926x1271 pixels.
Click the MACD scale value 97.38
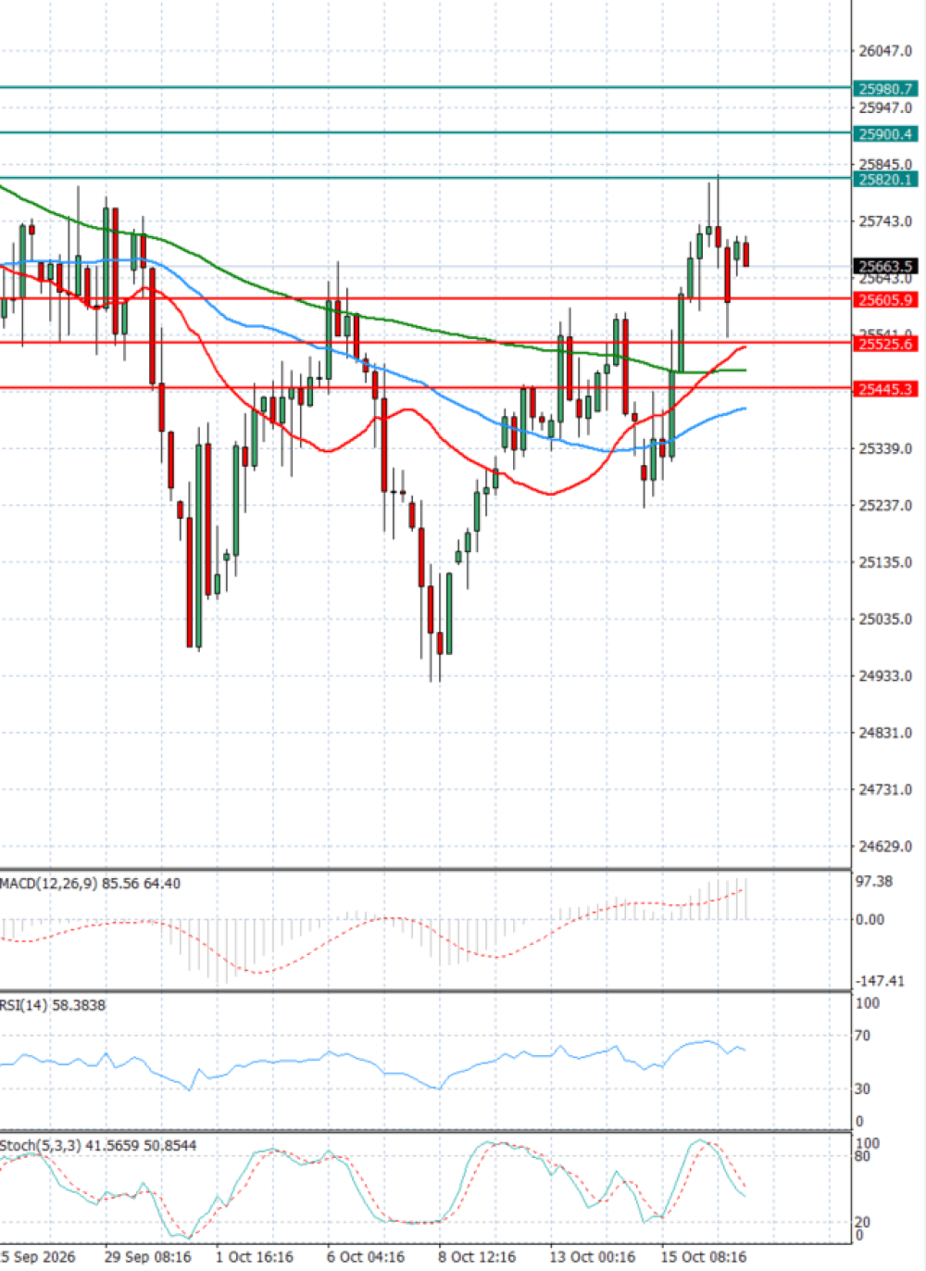pyautogui.click(x=874, y=882)
